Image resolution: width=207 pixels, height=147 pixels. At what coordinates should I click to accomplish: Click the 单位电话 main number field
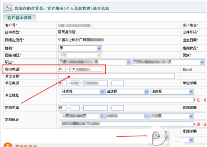[x=96, y=83]
